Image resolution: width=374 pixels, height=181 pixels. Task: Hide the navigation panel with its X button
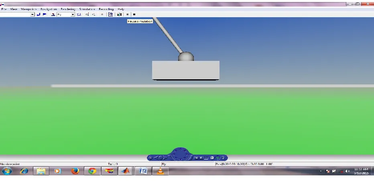(150, 158)
